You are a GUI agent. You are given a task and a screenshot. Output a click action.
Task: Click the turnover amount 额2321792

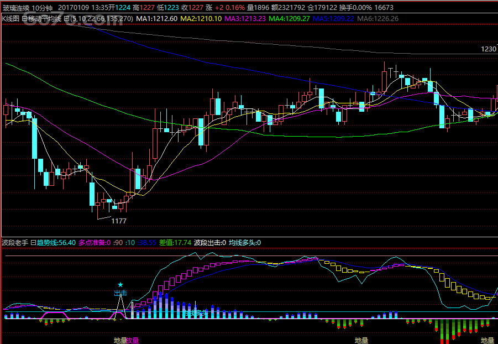(x=288, y=7)
